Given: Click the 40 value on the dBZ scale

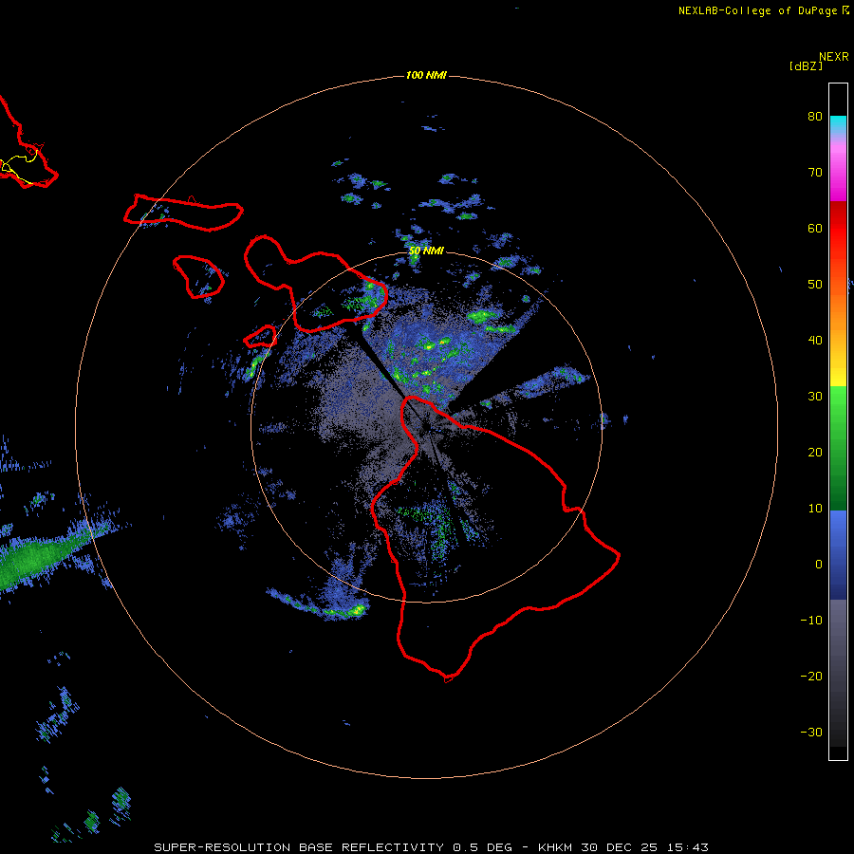Looking at the screenshot, I should (x=815, y=341).
